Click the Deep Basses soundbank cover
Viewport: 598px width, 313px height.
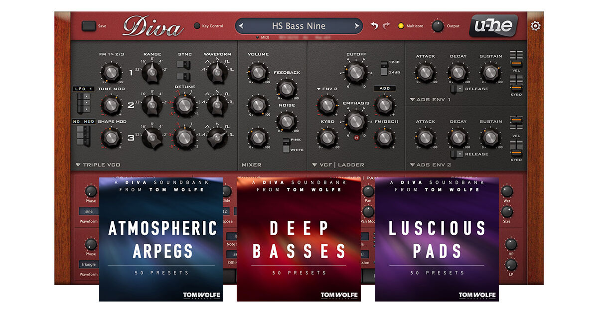click(299, 239)
